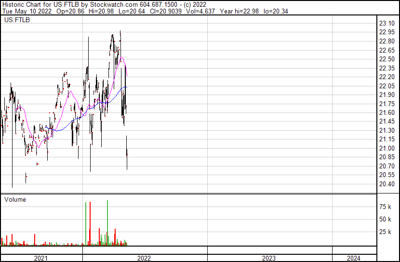The image size is (400, 262).
Task: Click the 25 k volume axis label
Action: pyautogui.click(x=385, y=232)
